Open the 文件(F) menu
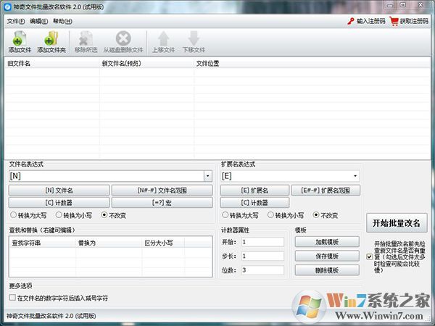This screenshot has width=435, height=326. [x=16, y=21]
